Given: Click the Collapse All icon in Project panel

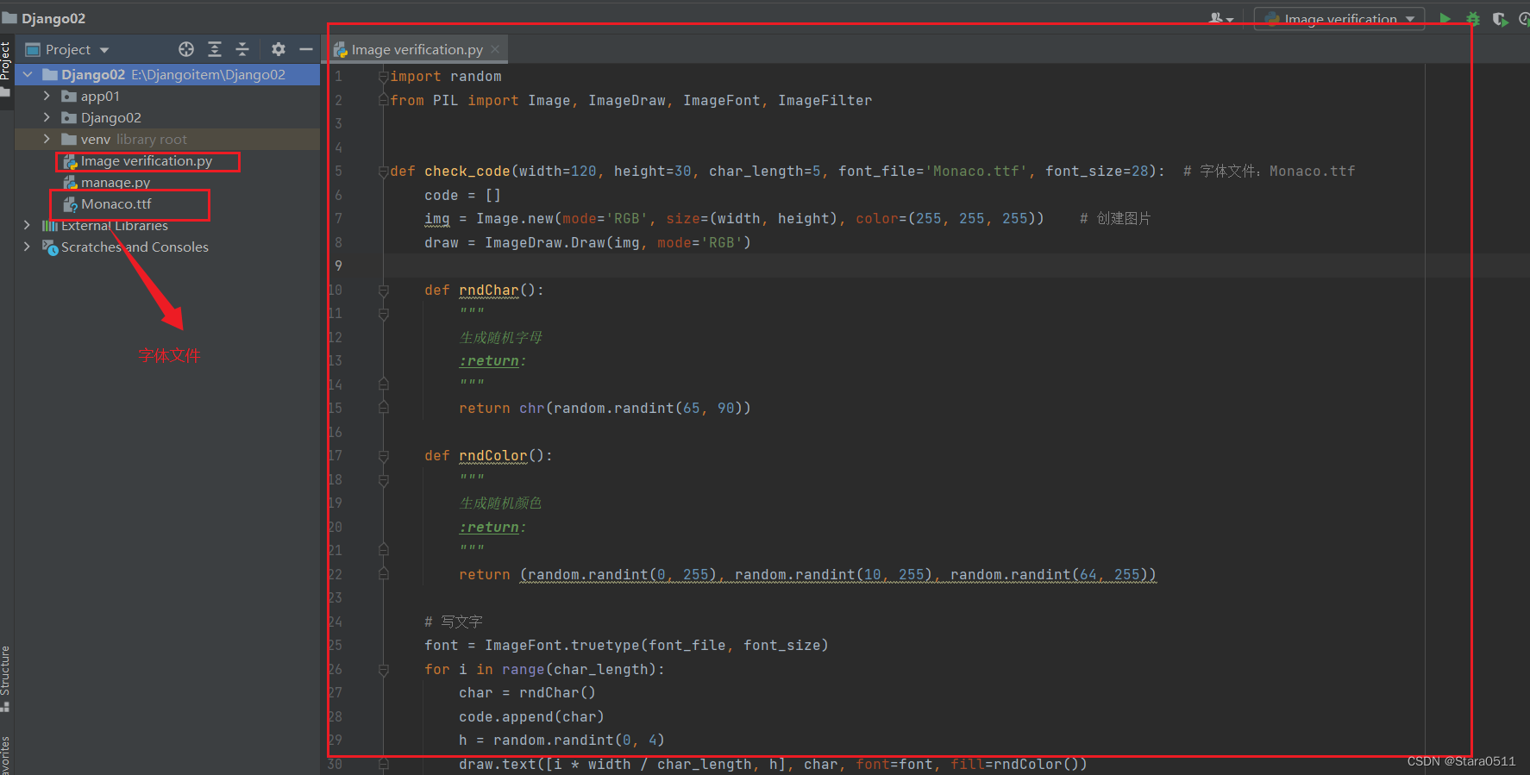Looking at the screenshot, I should 242,49.
